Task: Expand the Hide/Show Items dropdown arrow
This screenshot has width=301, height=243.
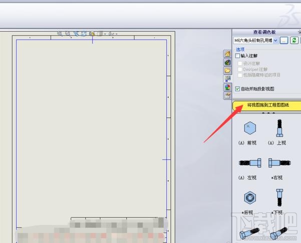Action: (x=116, y=34)
